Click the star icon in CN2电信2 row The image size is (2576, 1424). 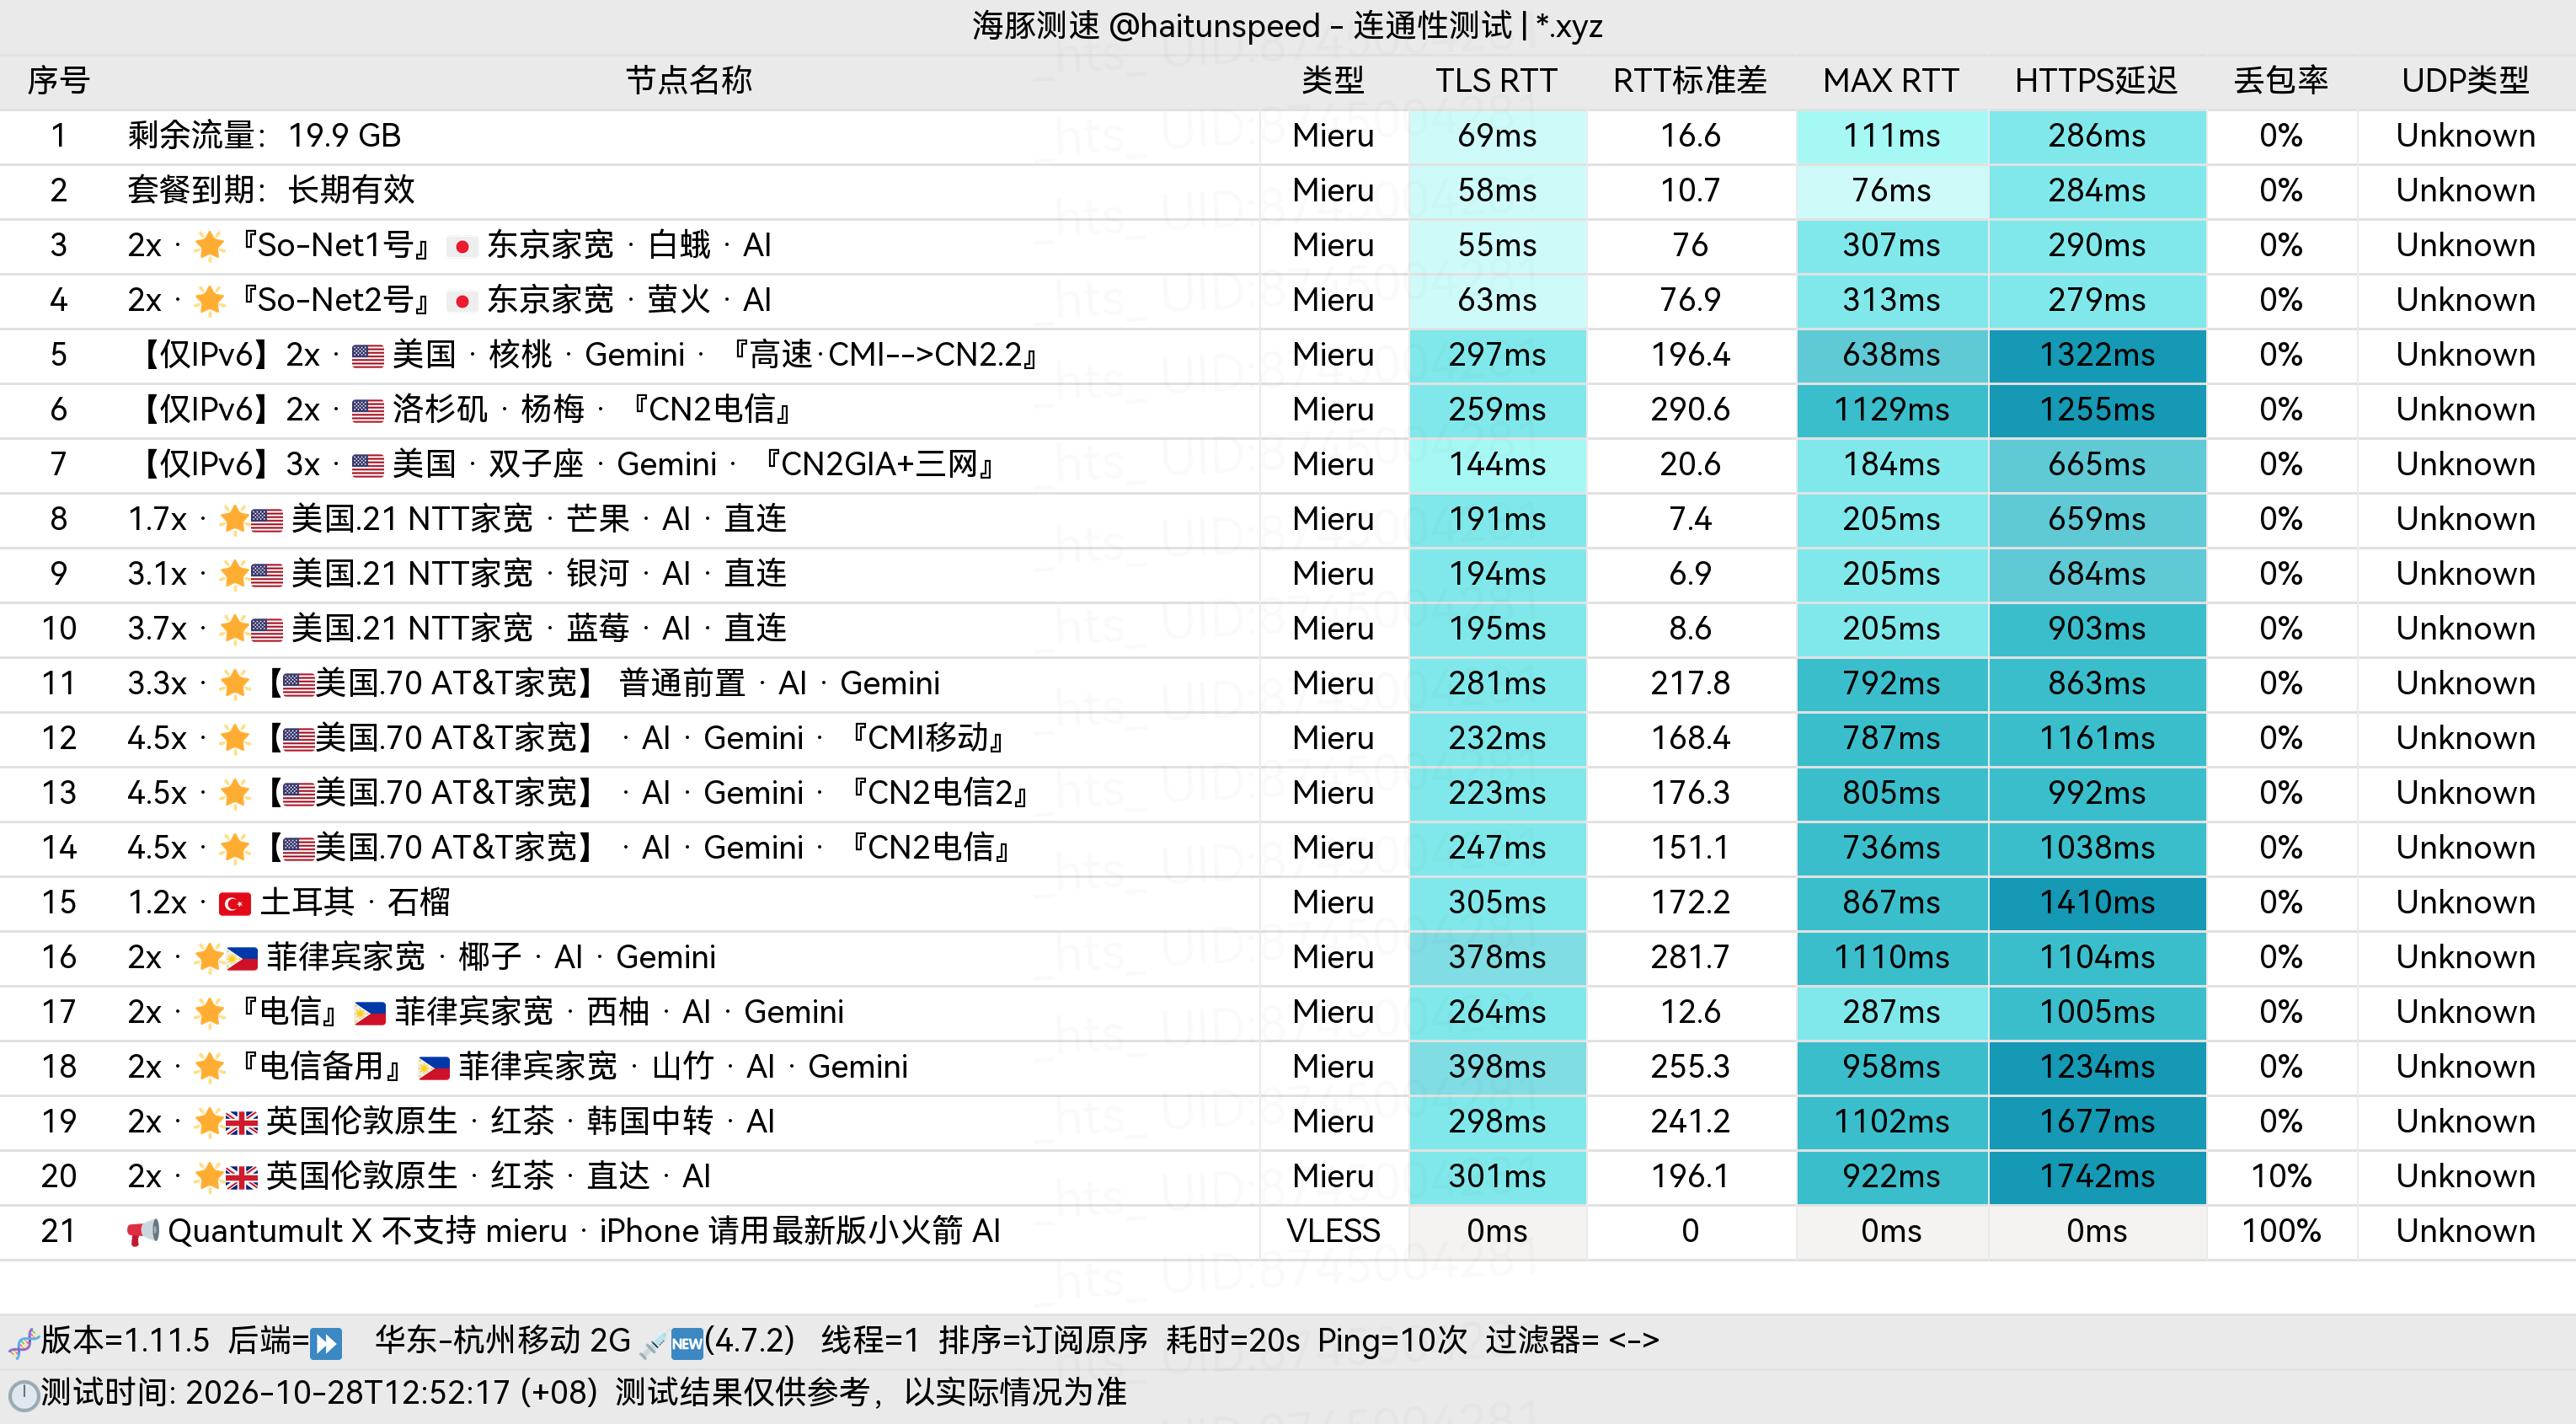235,793
